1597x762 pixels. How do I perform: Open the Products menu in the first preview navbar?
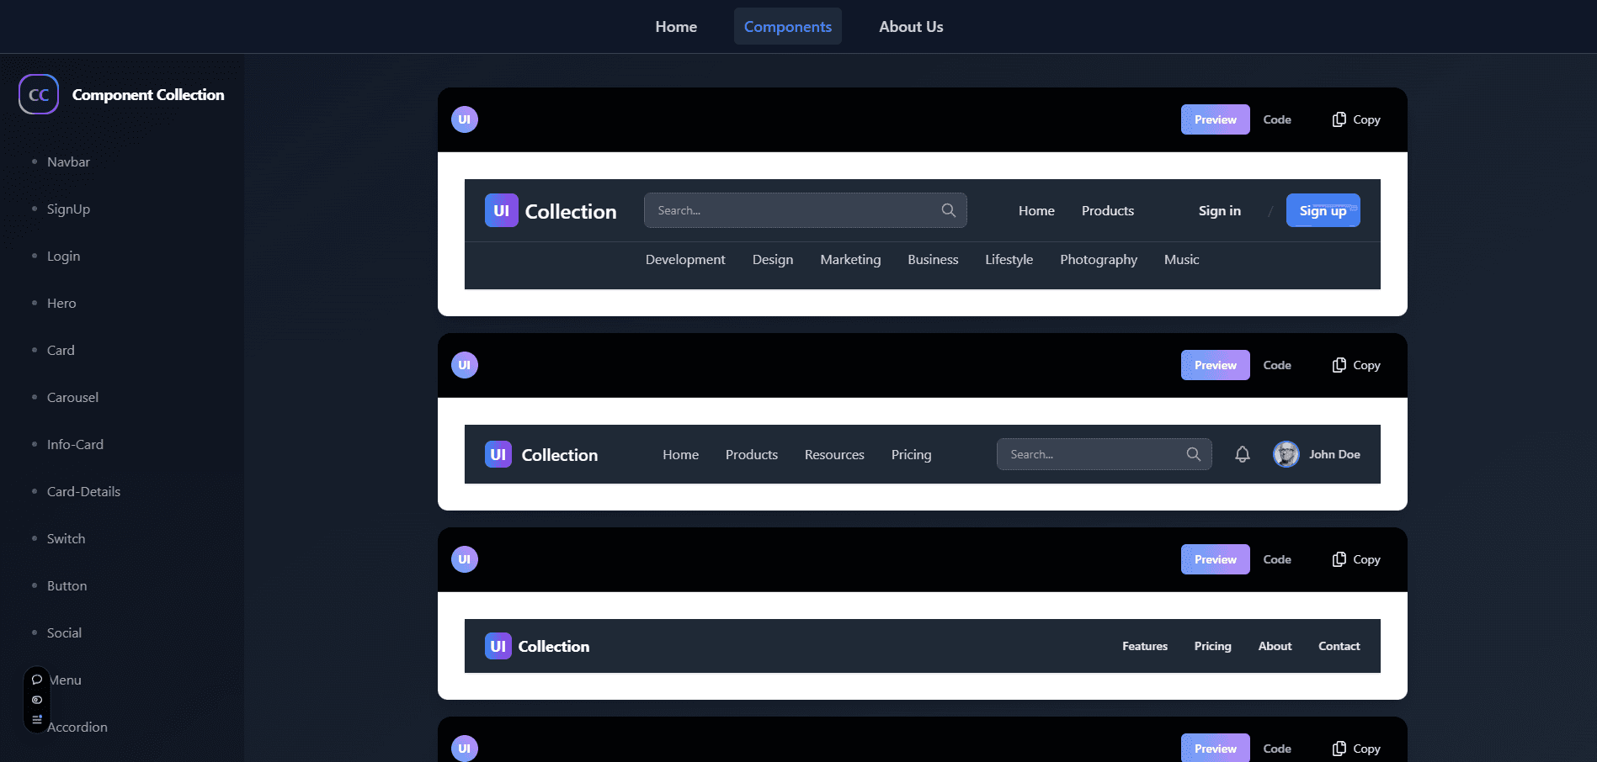point(1107,210)
